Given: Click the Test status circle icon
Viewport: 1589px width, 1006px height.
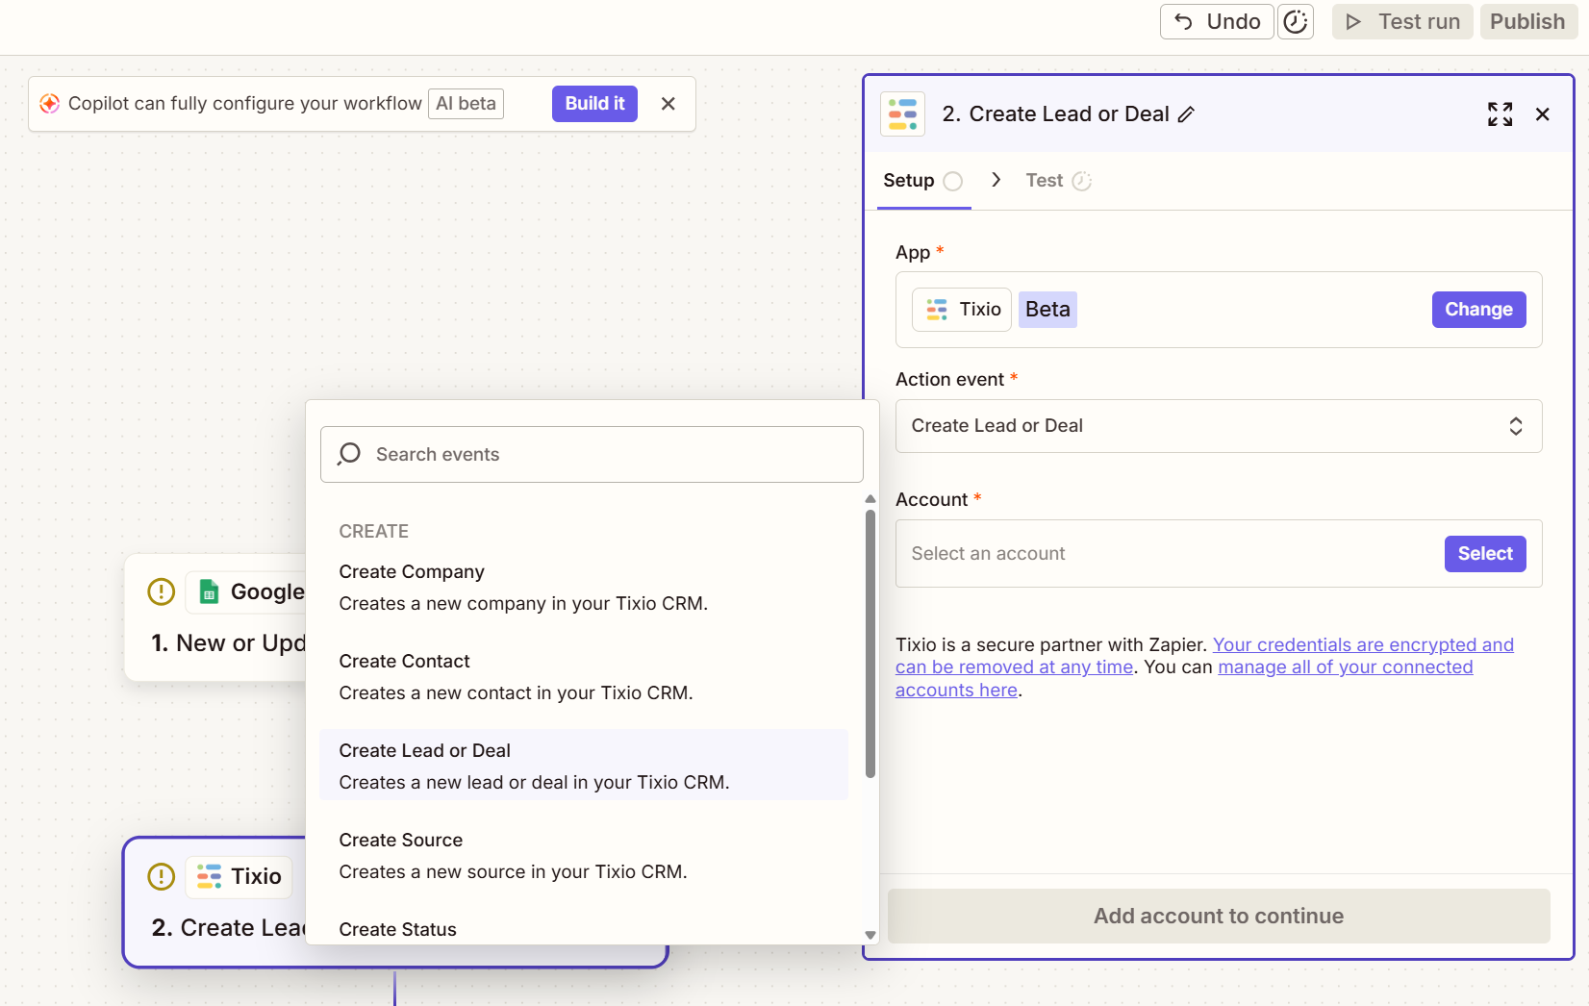Looking at the screenshot, I should pos(1082,181).
